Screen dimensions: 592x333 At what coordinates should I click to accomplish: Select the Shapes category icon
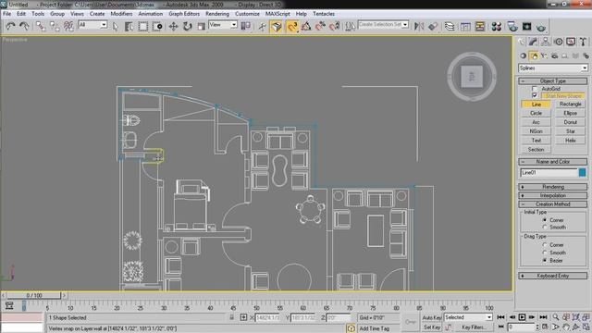[x=534, y=55]
